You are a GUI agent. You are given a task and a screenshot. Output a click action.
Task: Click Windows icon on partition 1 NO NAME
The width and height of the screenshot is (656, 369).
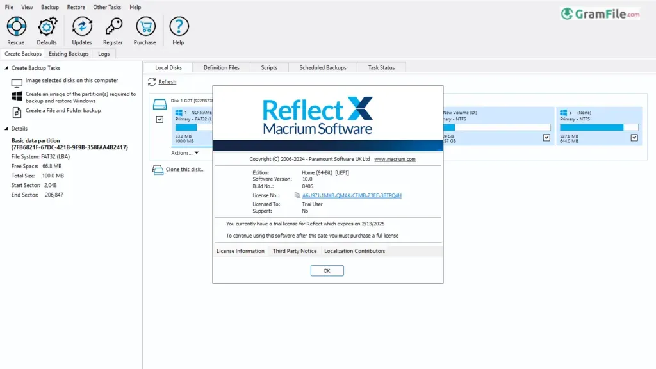(179, 113)
